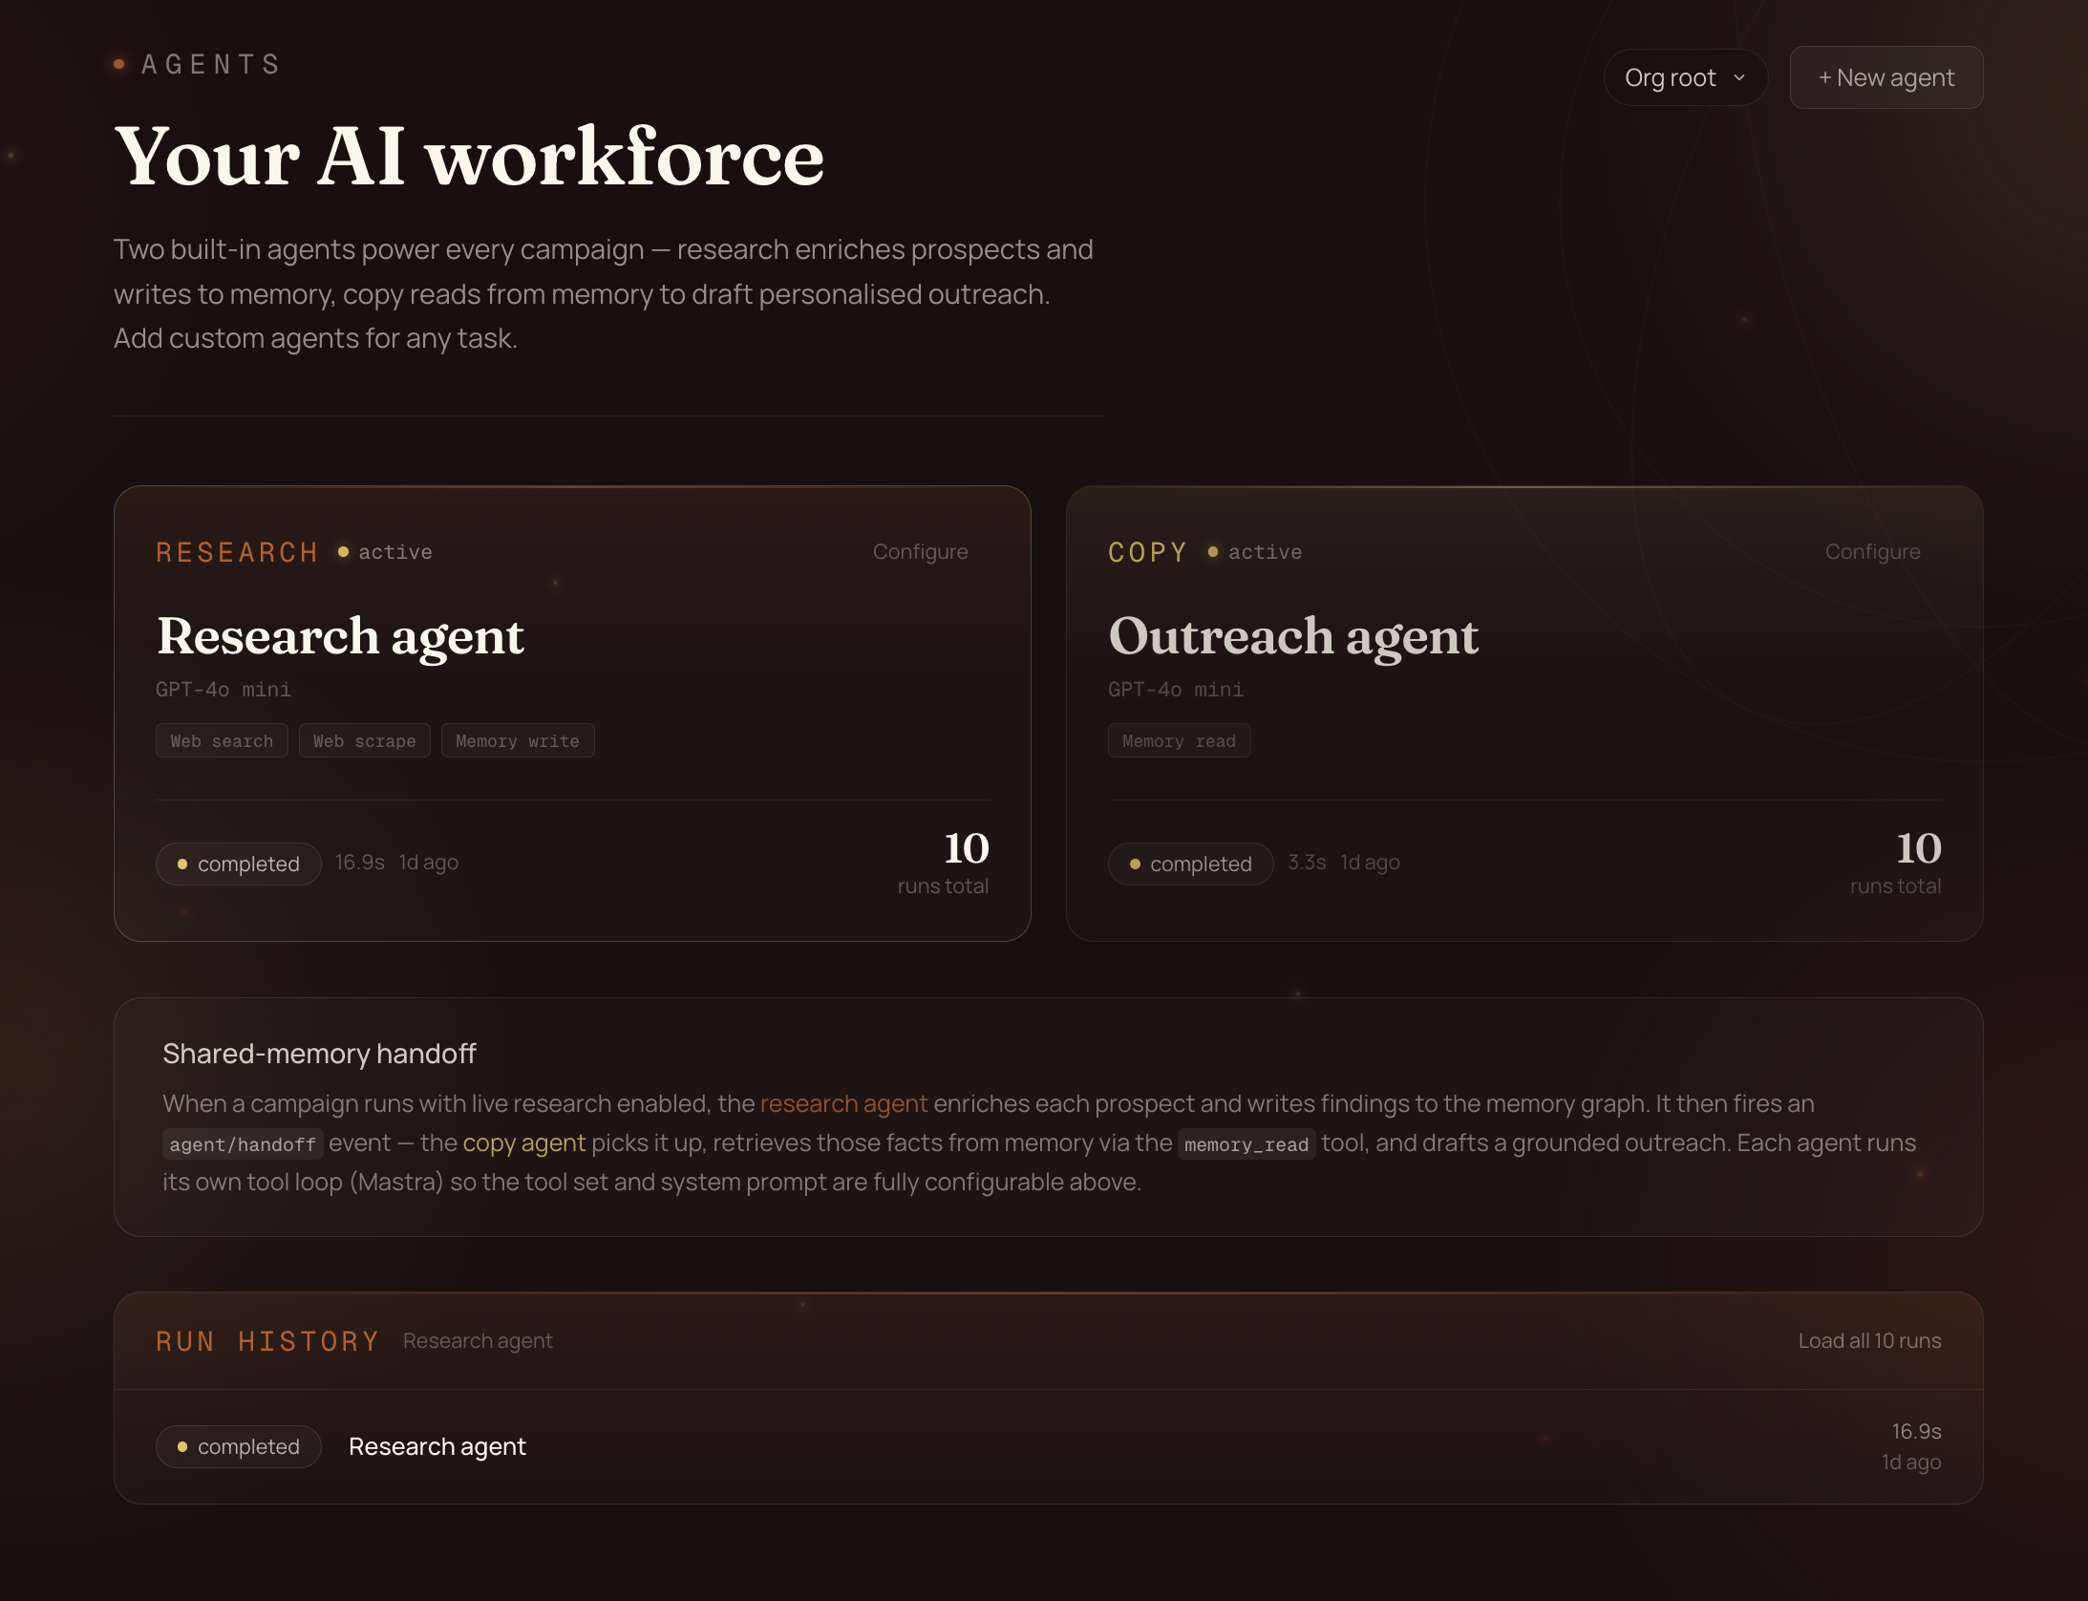Select the Web scrape tool tag

365,740
